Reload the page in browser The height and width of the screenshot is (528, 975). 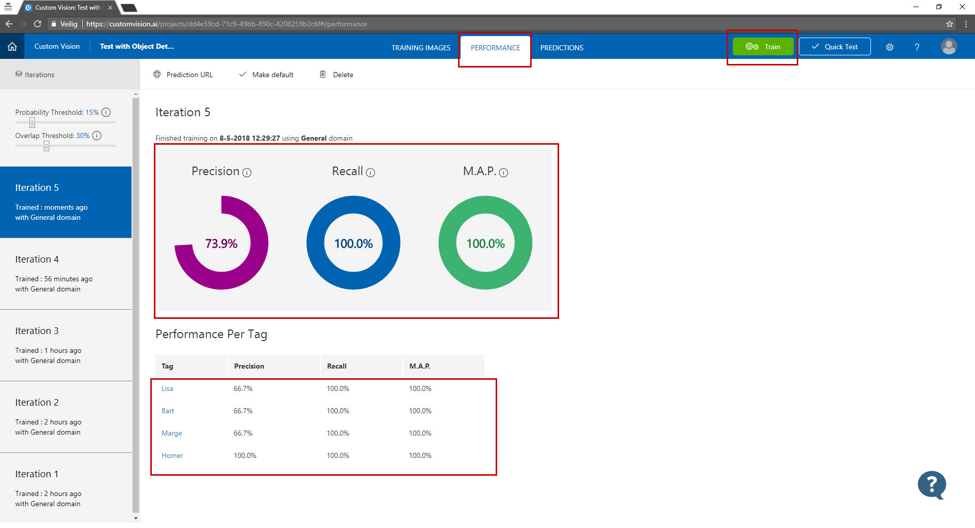pos(38,24)
